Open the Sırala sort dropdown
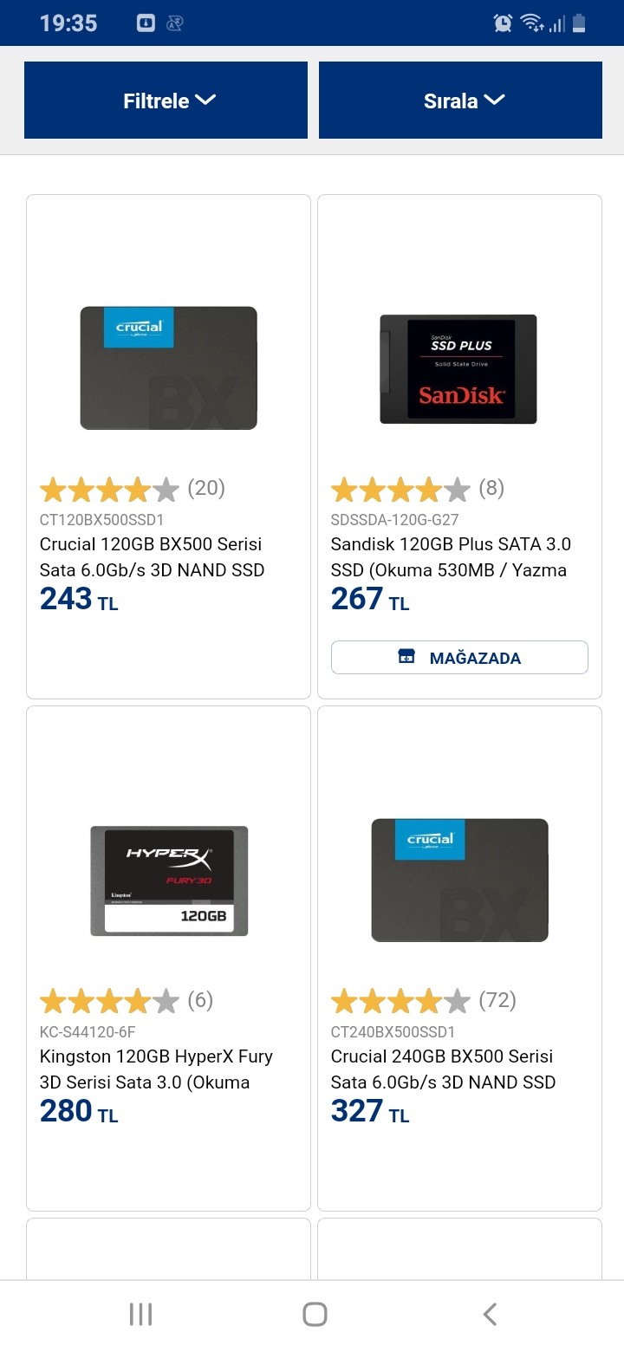 [460, 101]
